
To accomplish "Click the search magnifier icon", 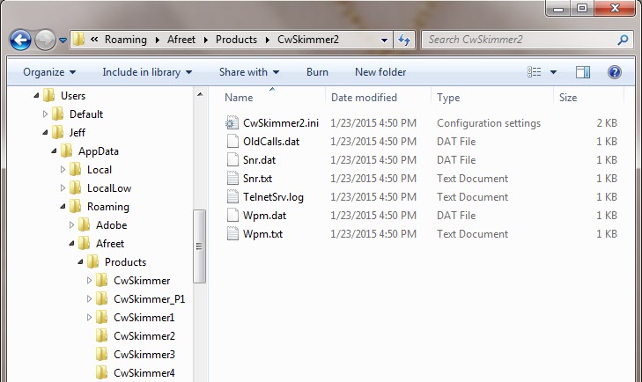I will pyautogui.click(x=623, y=40).
